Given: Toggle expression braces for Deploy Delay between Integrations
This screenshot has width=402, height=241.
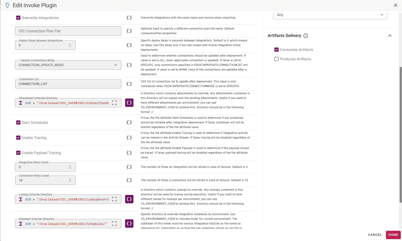Looking at the screenshot, I should pyautogui.click(x=129, y=45).
